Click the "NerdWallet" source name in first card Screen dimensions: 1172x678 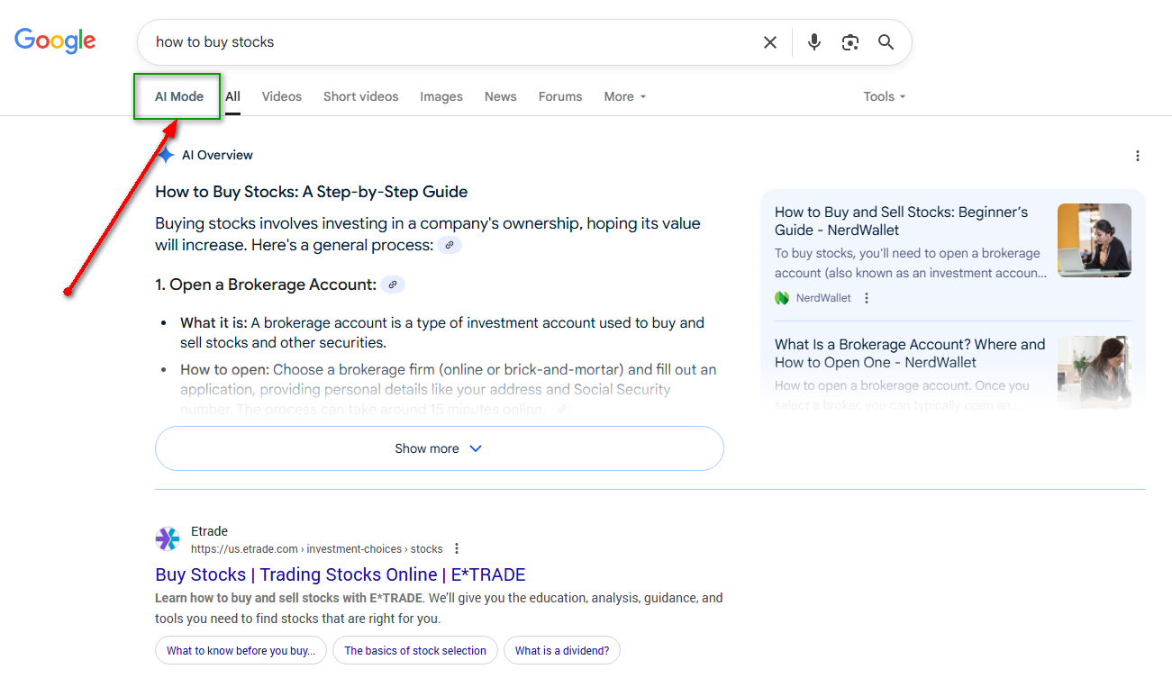coord(823,298)
